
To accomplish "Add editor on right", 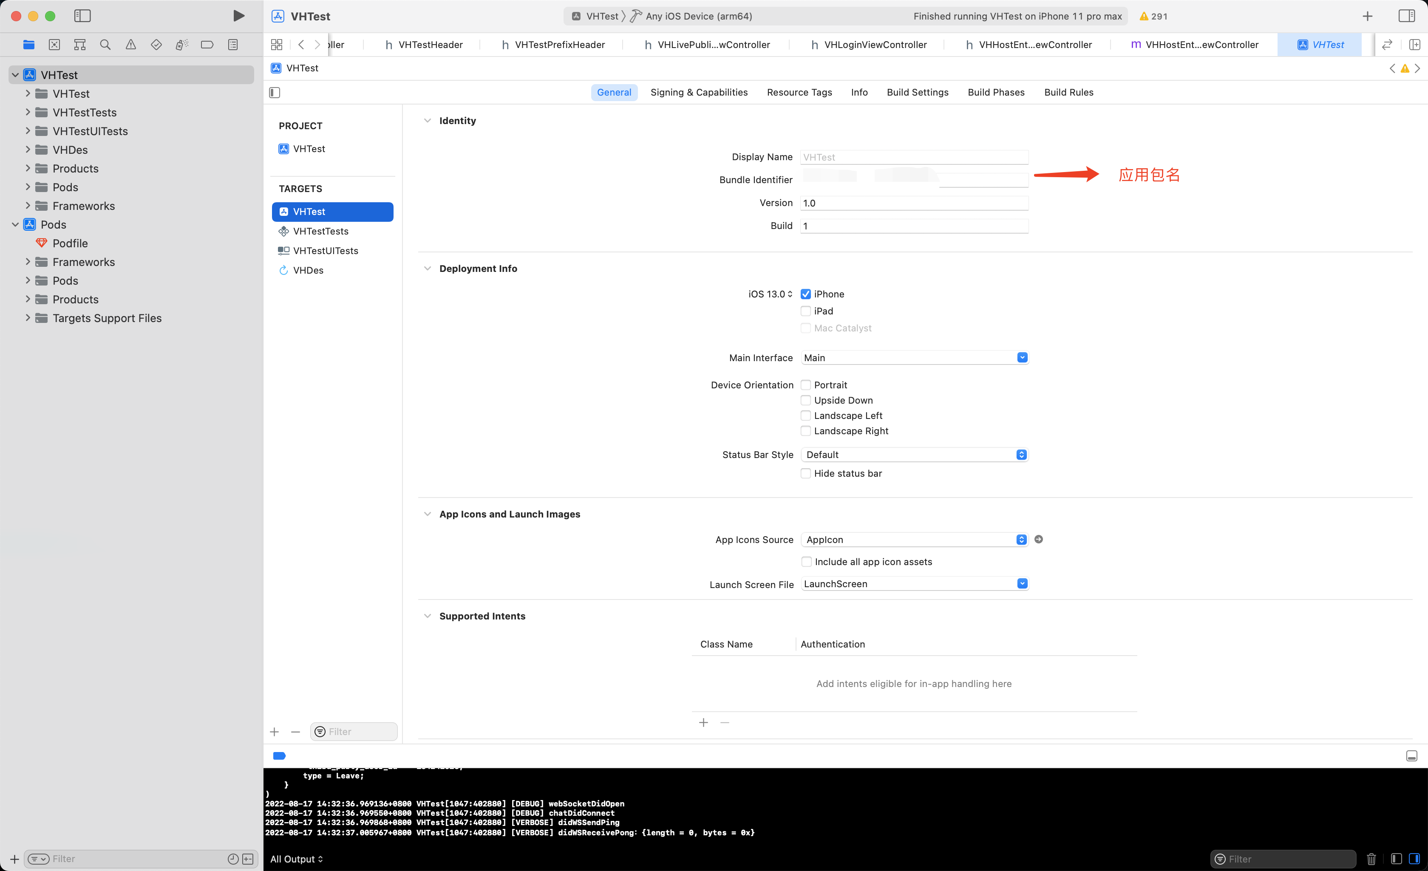I will coord(1414,45).
